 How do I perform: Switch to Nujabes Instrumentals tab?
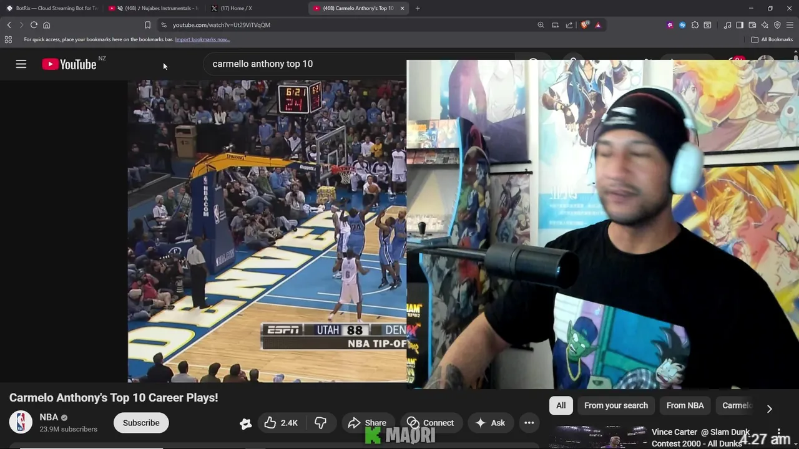(153, 8)
